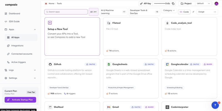Click the BEARER badge on Googlecalendar
Viewport: 222px width, 111px height.
(208, 64)
